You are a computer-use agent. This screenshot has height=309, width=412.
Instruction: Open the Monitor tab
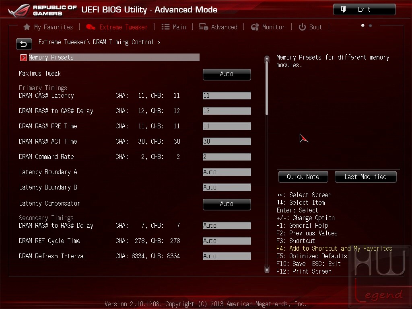pos(268,27)
